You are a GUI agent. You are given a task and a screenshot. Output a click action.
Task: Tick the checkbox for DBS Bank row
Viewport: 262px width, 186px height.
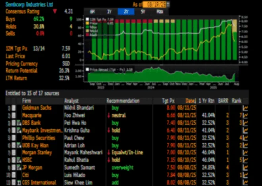pyautogui.click(x=14, y=123)
